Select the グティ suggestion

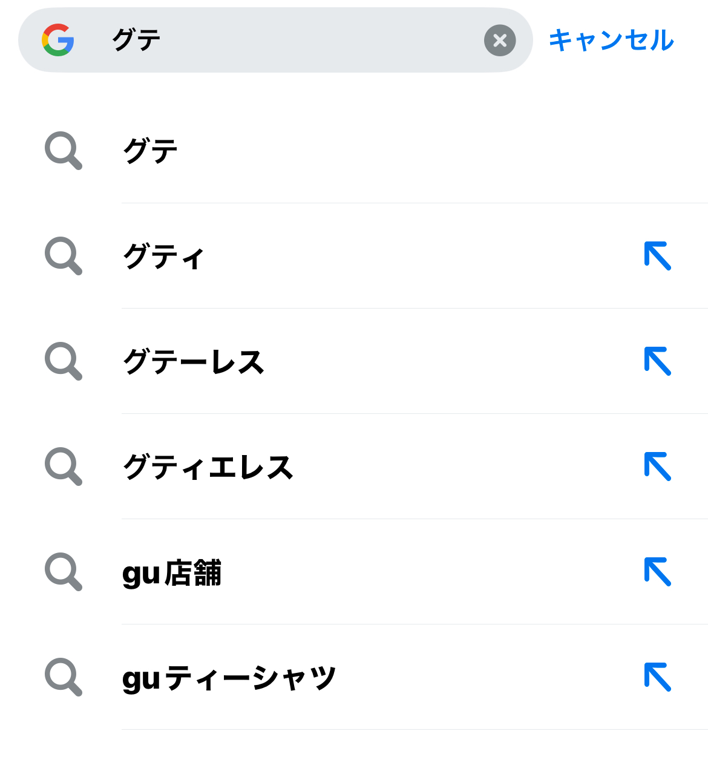coord(354,256)
